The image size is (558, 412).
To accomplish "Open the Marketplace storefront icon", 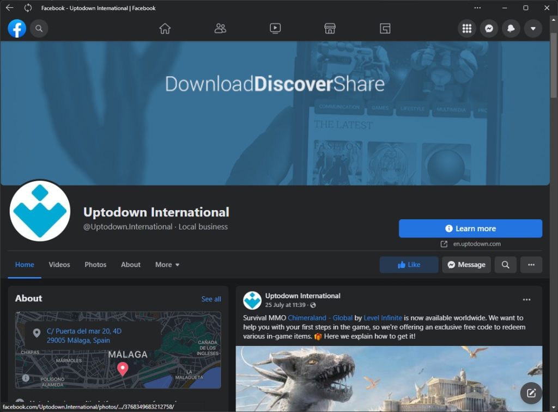I will pyautogui.click(x=330, y=28).
